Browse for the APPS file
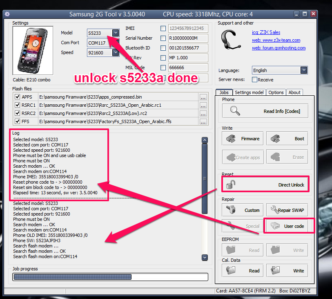332x299 pixels. click(x=203, y=97)
